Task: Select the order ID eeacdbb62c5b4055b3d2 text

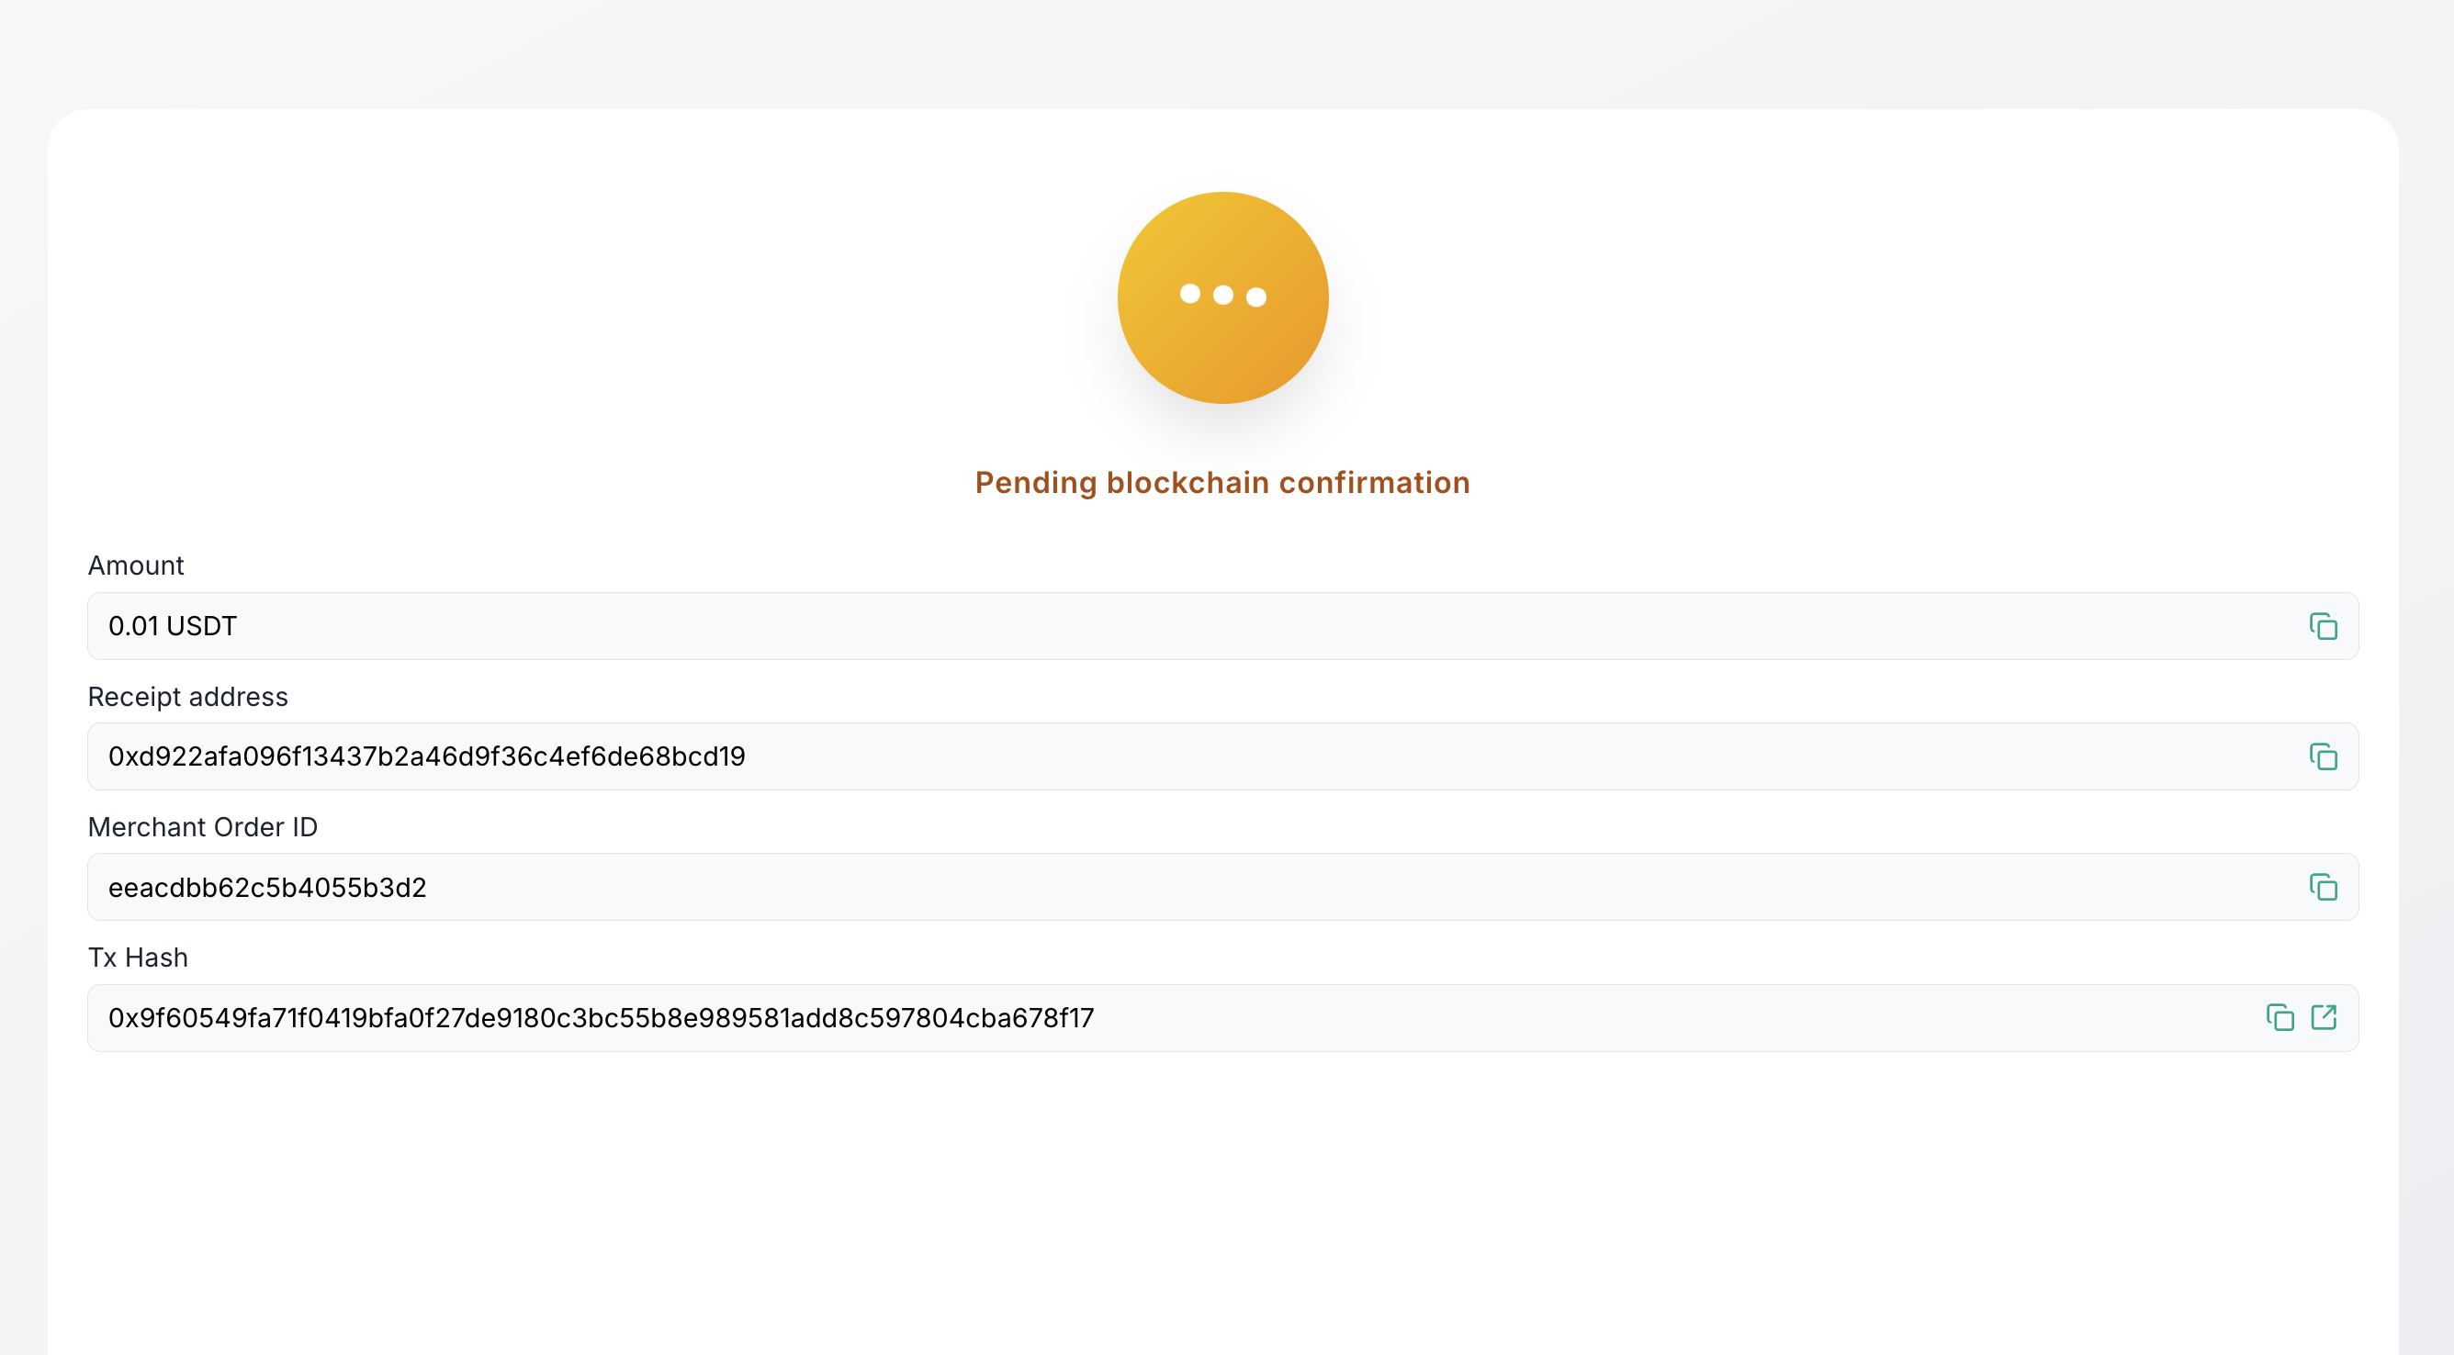Action: (267, 888)
